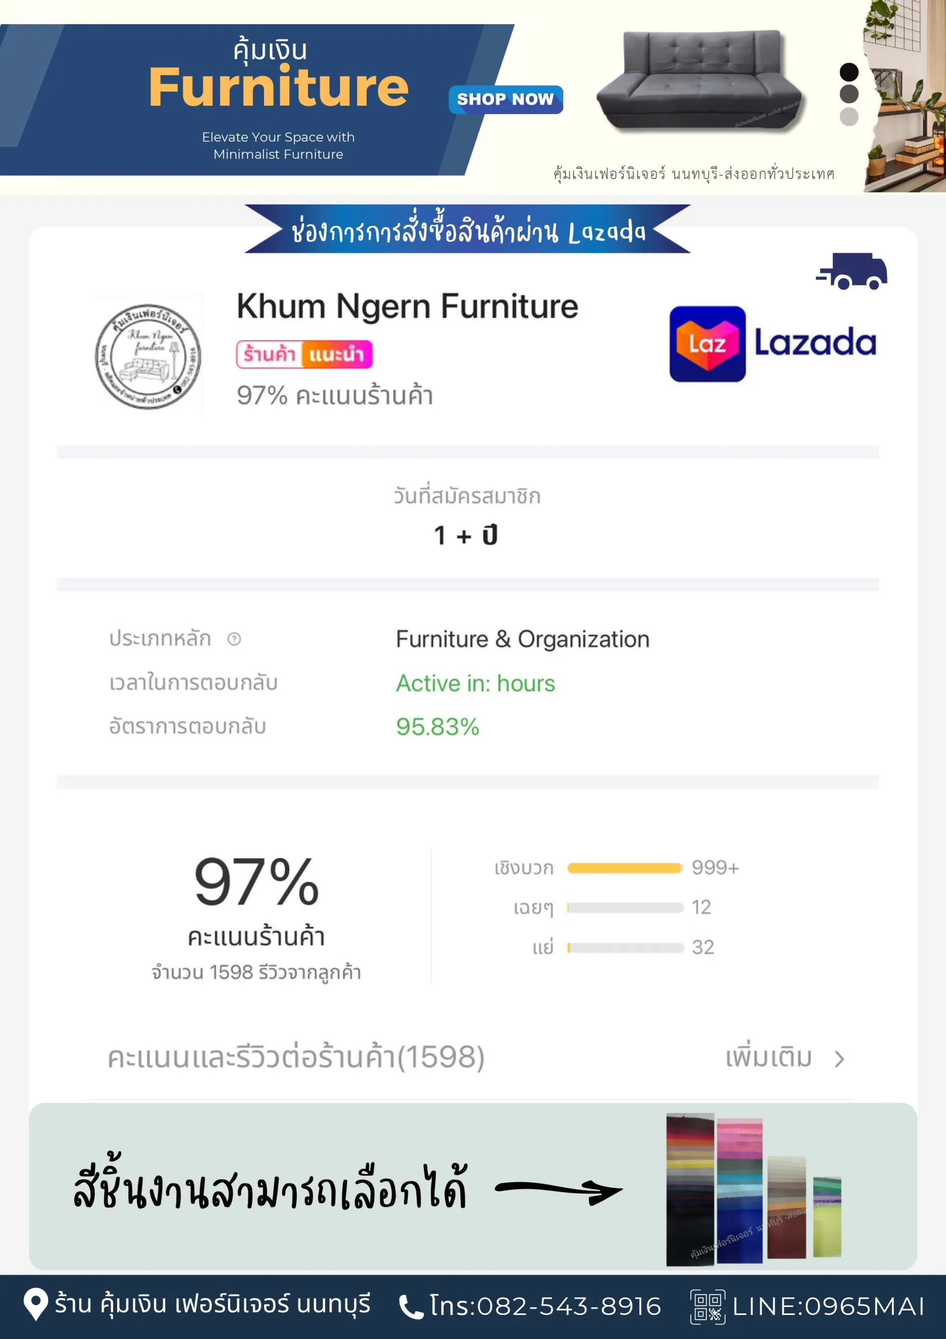The width and height of the screenshot is (946, 1339).
Task: Click the delivery truck icon
Action: point(851,271)
